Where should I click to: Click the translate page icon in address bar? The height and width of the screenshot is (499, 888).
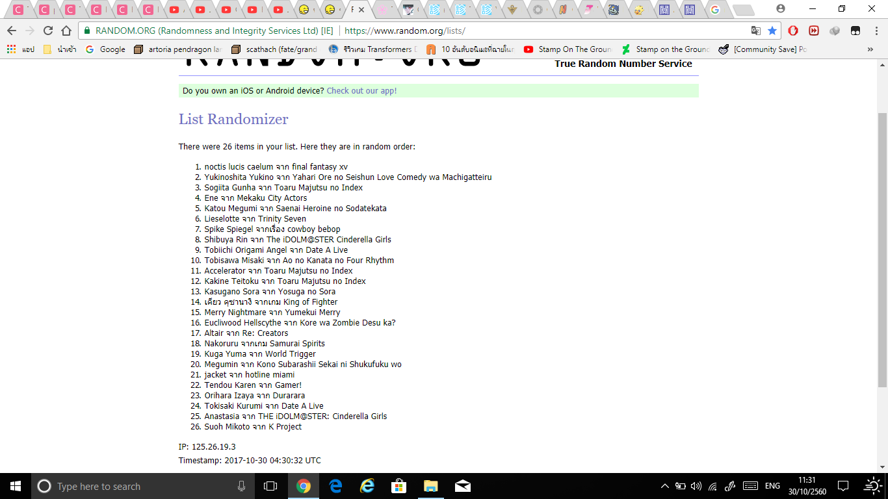click(x=756, y=31)
